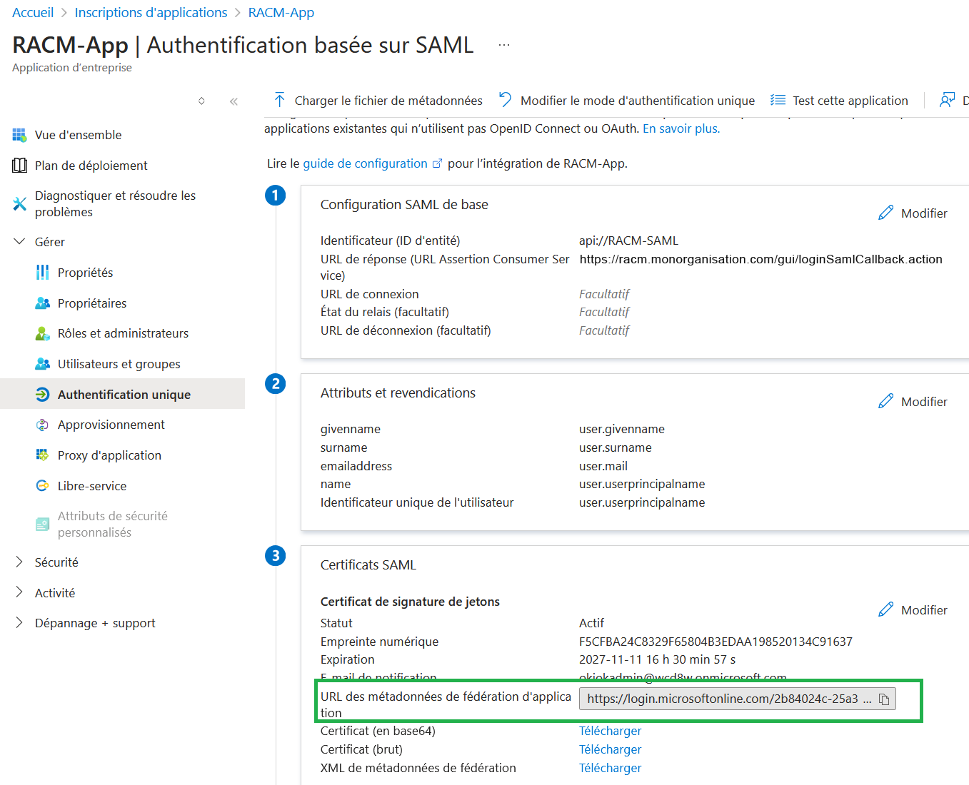
Task: Click the external link icon after guide de configuration
Action: [438, 163]
